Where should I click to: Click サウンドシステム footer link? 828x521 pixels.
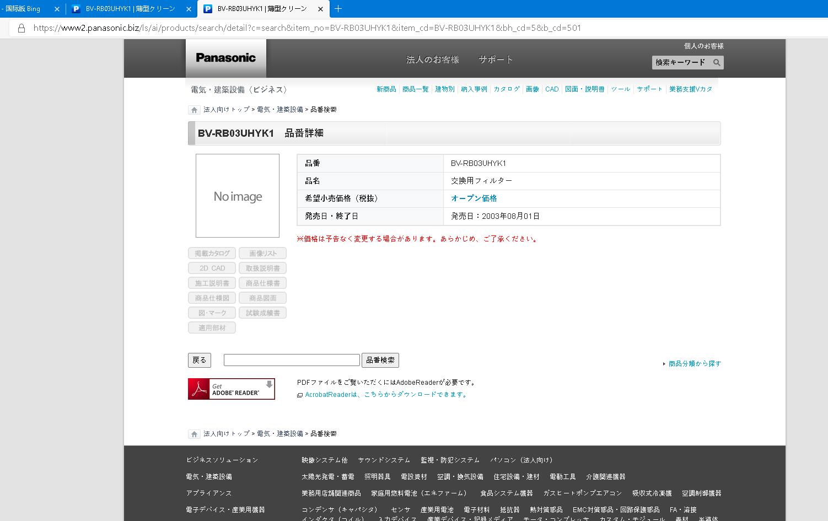[384, 460]
